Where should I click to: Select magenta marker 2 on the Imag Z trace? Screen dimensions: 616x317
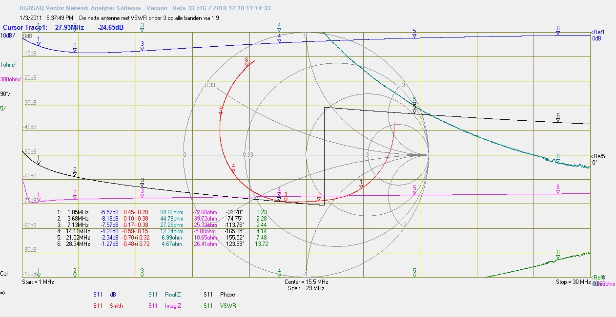point(75,195)
